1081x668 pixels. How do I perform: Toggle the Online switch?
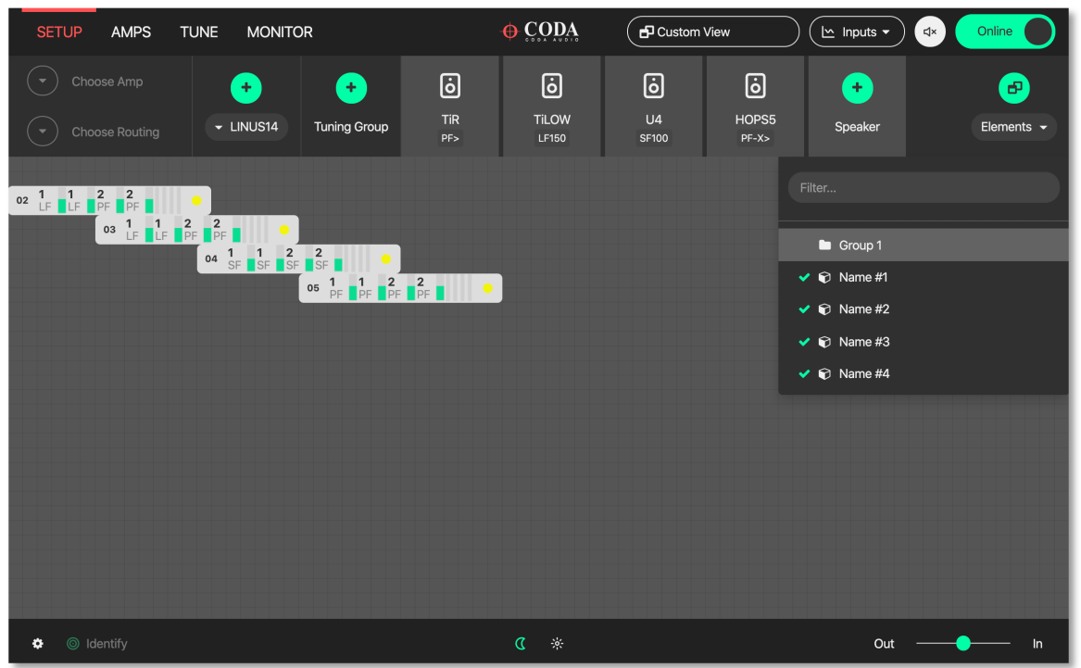point(1005,32)
